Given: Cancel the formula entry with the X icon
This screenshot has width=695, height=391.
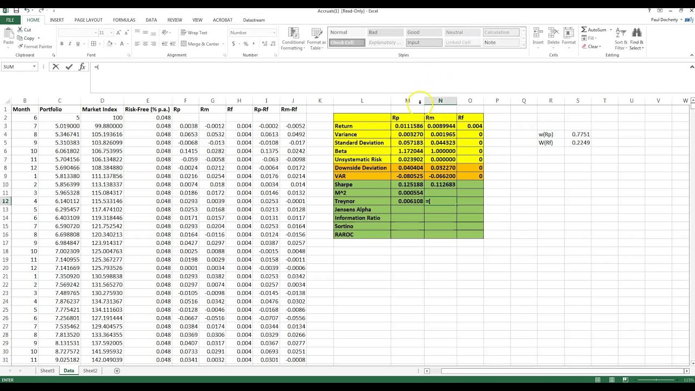Looking at the screenshot, I should (x=55, y=67).
